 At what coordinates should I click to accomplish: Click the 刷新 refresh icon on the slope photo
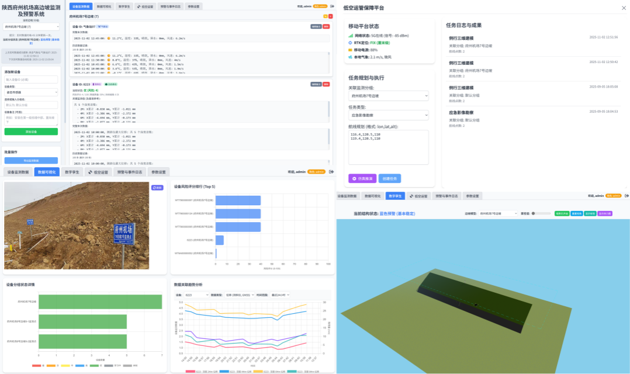tap(157, 188)
